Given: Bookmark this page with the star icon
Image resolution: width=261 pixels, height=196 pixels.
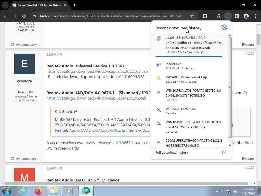Looking at the screenshot, I should 192,16.
